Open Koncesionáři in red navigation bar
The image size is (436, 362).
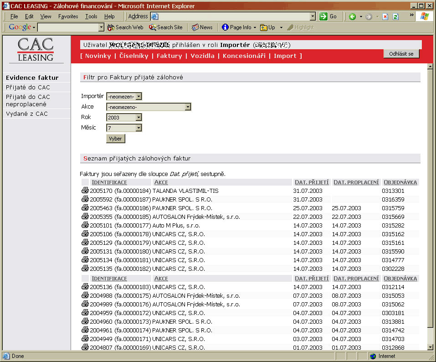pos(244,56)
